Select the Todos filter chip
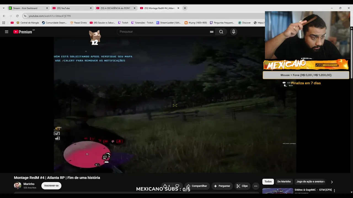Viewport: 353px width, 198px height. (268, 182)
